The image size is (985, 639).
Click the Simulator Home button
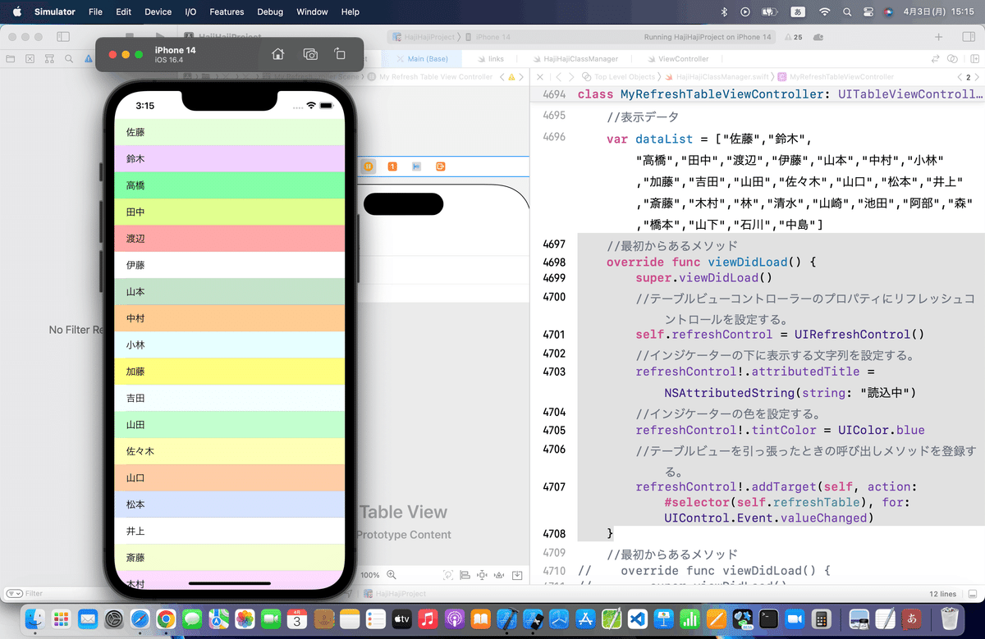pyautogui.click(x=277, y=54)
